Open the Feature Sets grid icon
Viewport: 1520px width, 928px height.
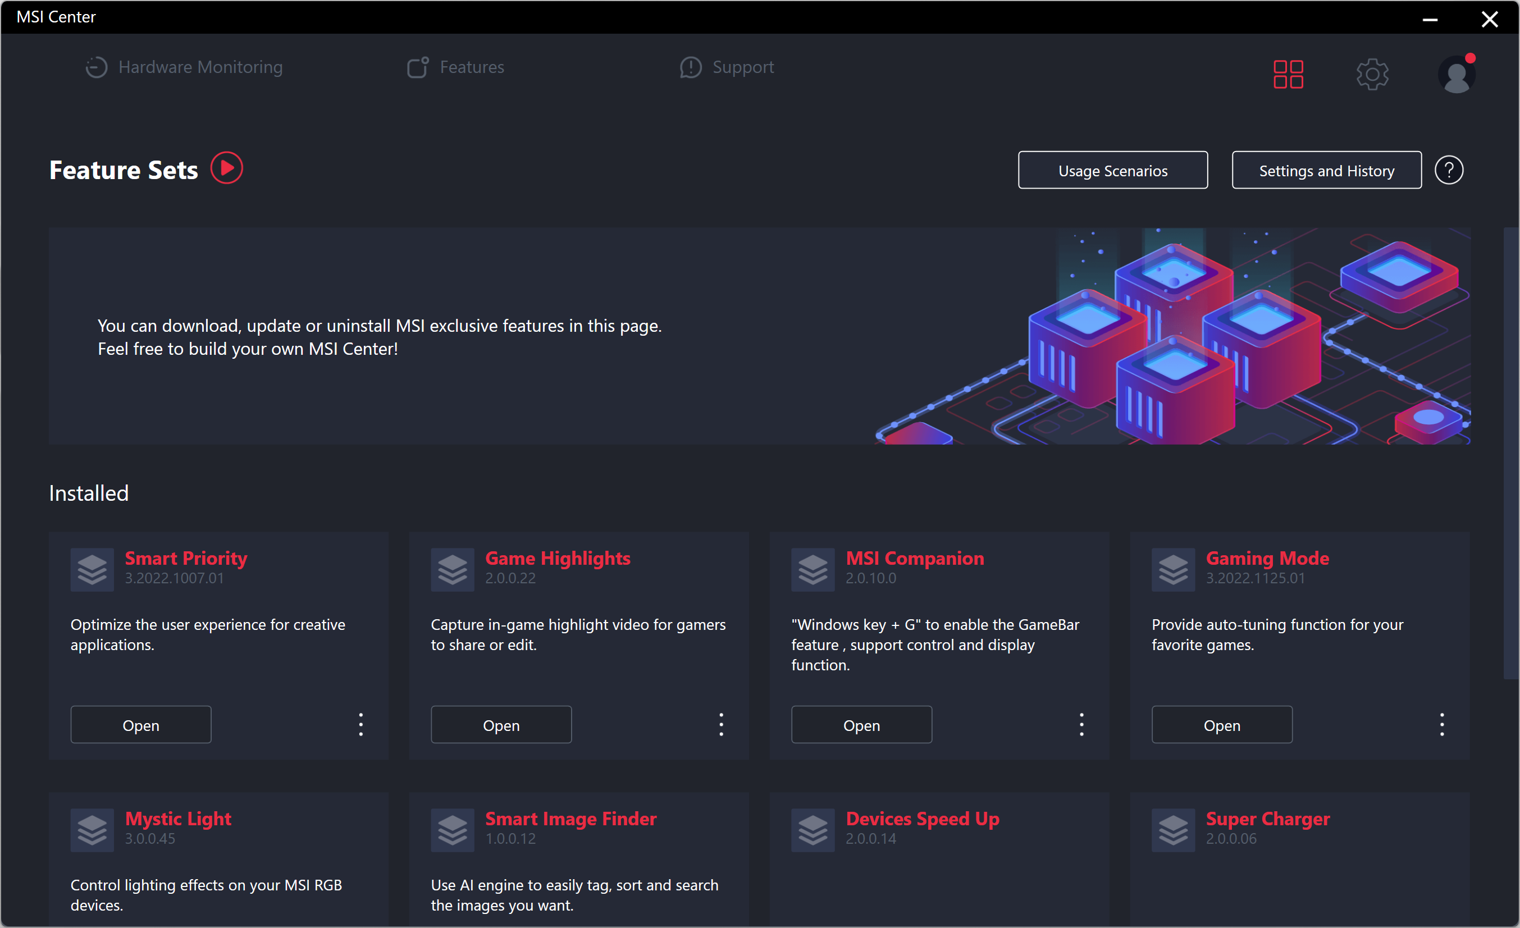[x=1288, y=75]
